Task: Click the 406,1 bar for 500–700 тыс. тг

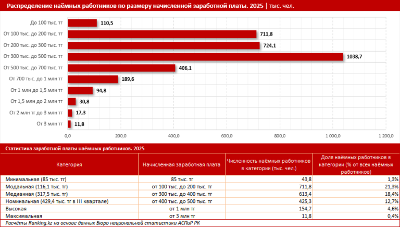Action: point(121,68)
